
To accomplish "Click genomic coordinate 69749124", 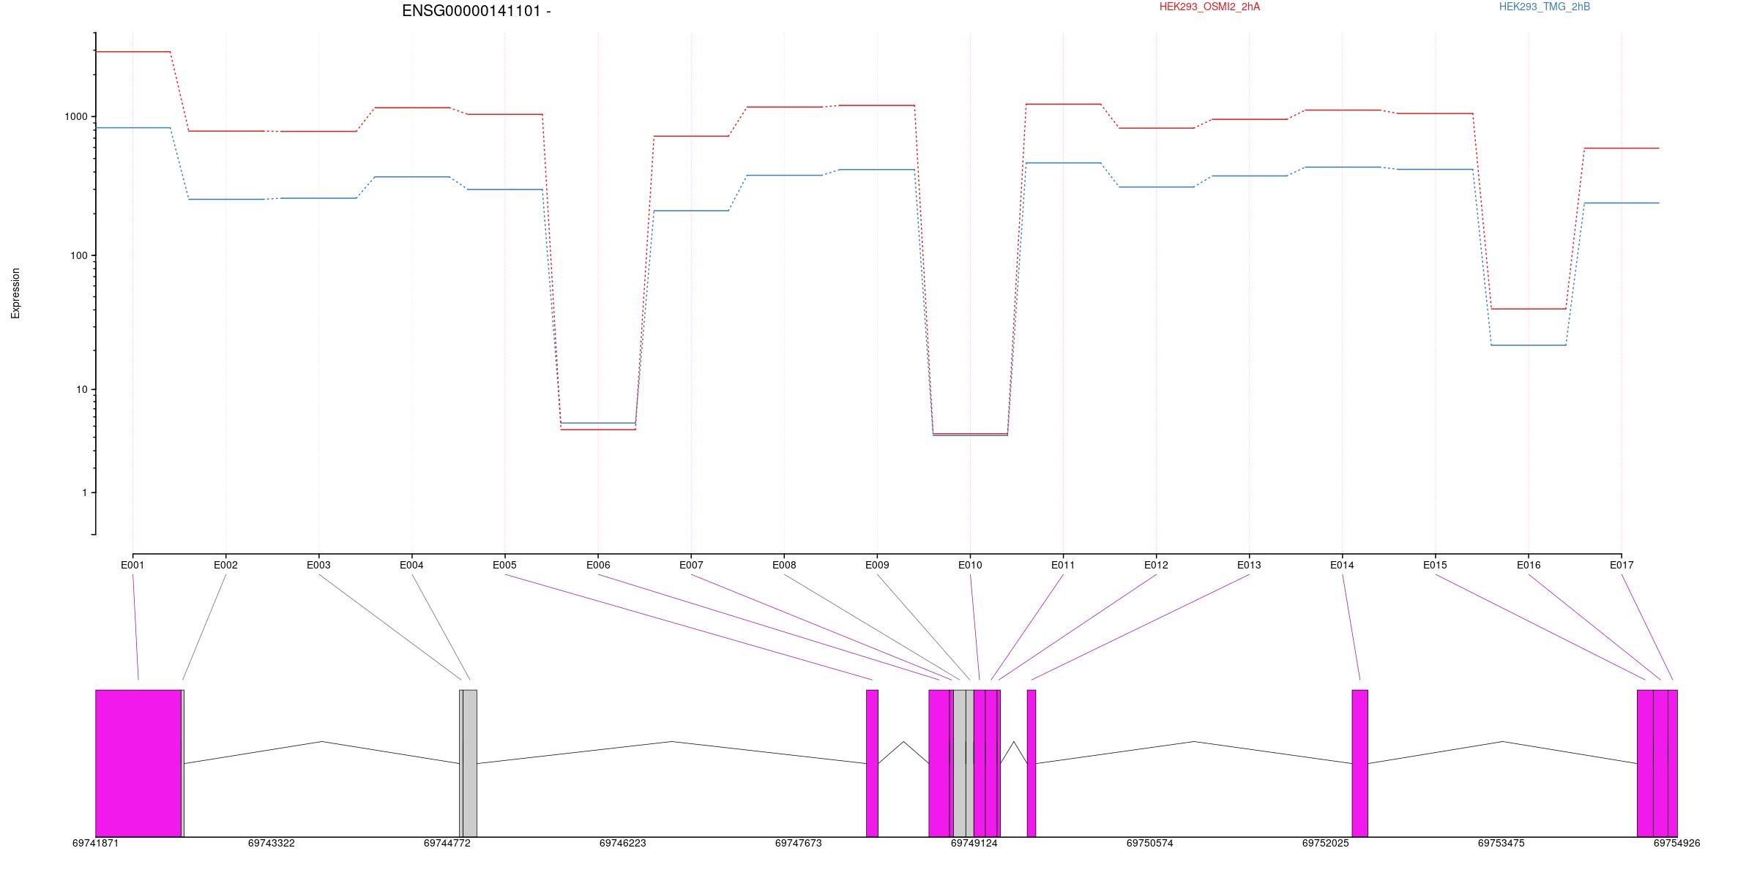I will (974, 843).
